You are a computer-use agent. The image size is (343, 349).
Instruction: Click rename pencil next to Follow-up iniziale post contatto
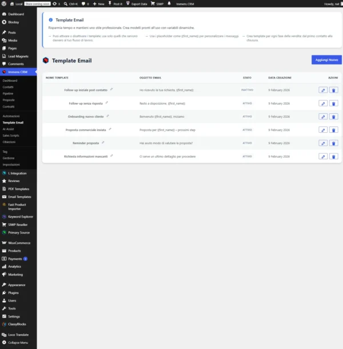coord(111,89)
